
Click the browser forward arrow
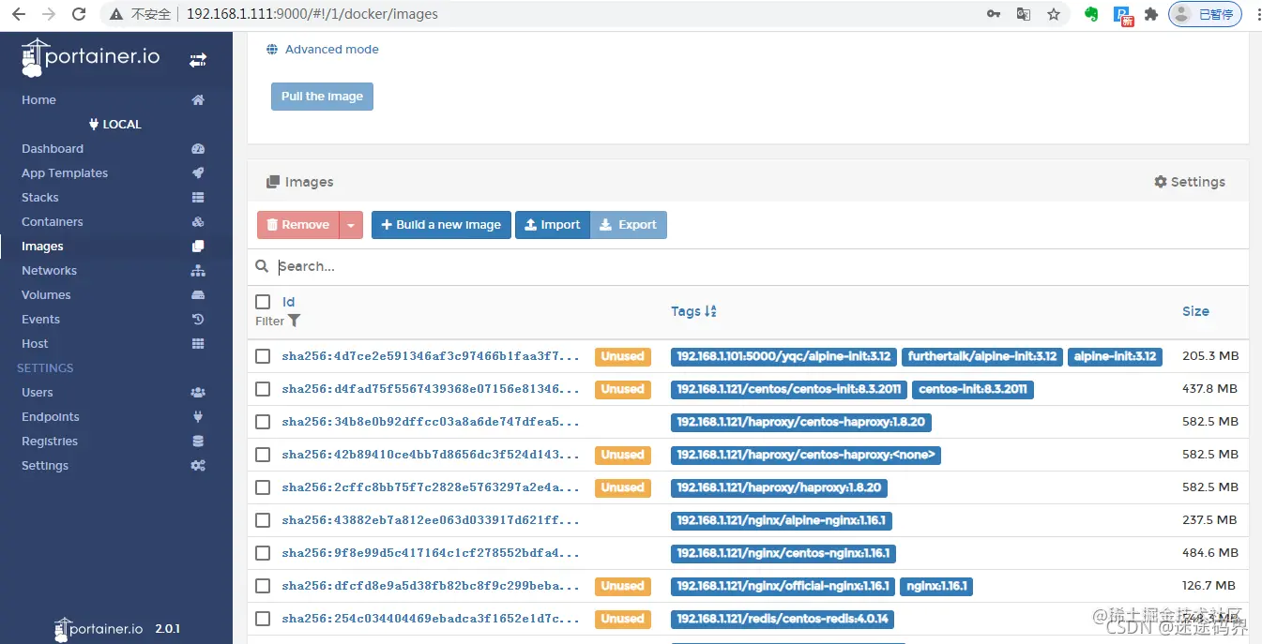click(49, 14)
